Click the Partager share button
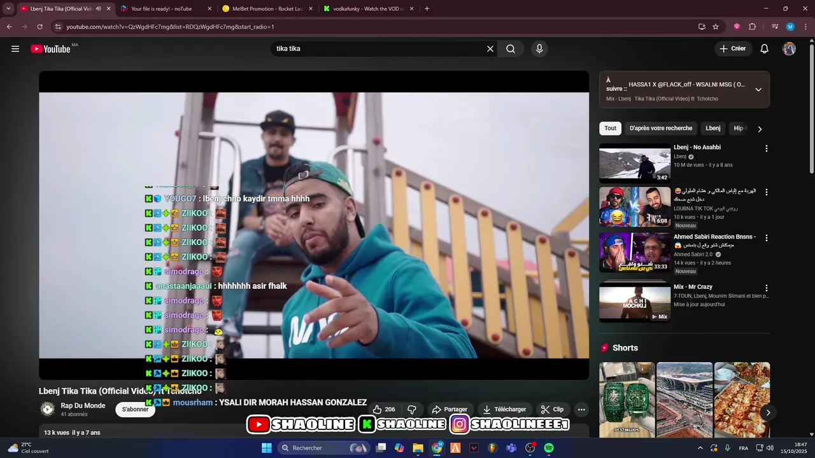Viewport: 815px width, 458px height. pyautogui.click(x=450, y=410)
